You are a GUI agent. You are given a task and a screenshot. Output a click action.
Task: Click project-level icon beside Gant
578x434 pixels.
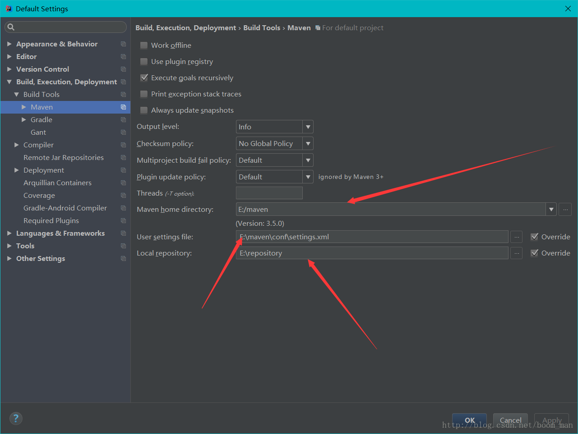pos(123,132)
